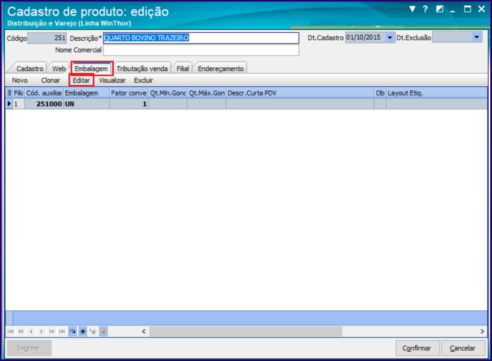Switch to the Web tab
The image size is (492, 361).
point(59,68)
